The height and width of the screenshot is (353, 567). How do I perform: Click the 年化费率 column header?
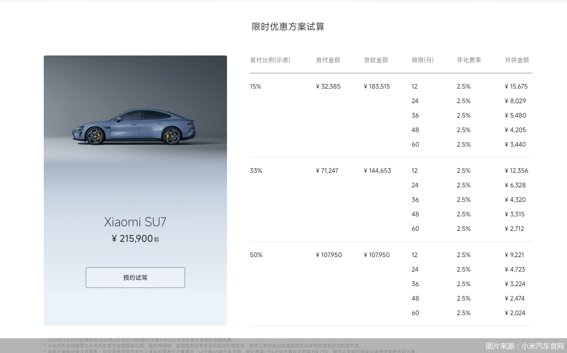[469, 60]
